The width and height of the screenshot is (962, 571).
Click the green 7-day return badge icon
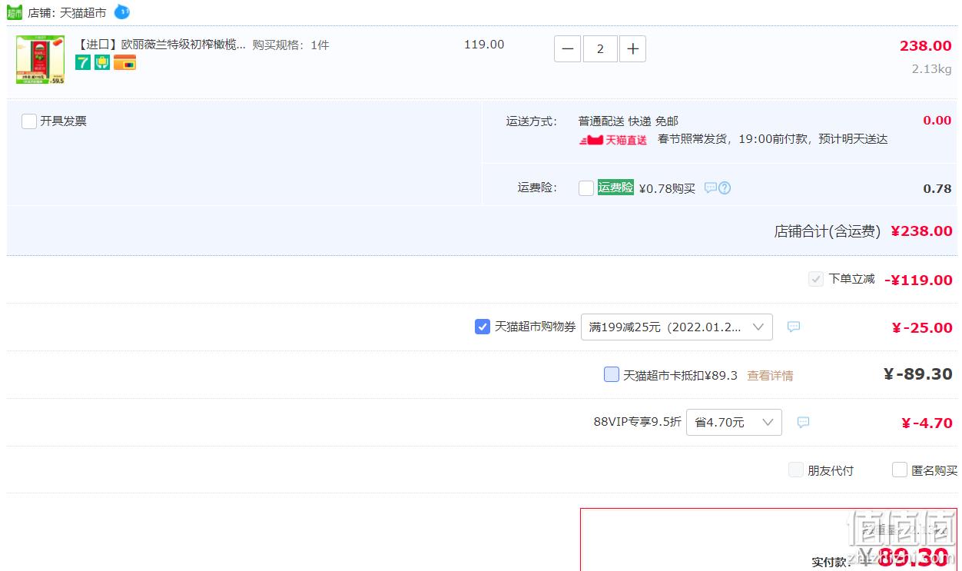pos(83,62)
